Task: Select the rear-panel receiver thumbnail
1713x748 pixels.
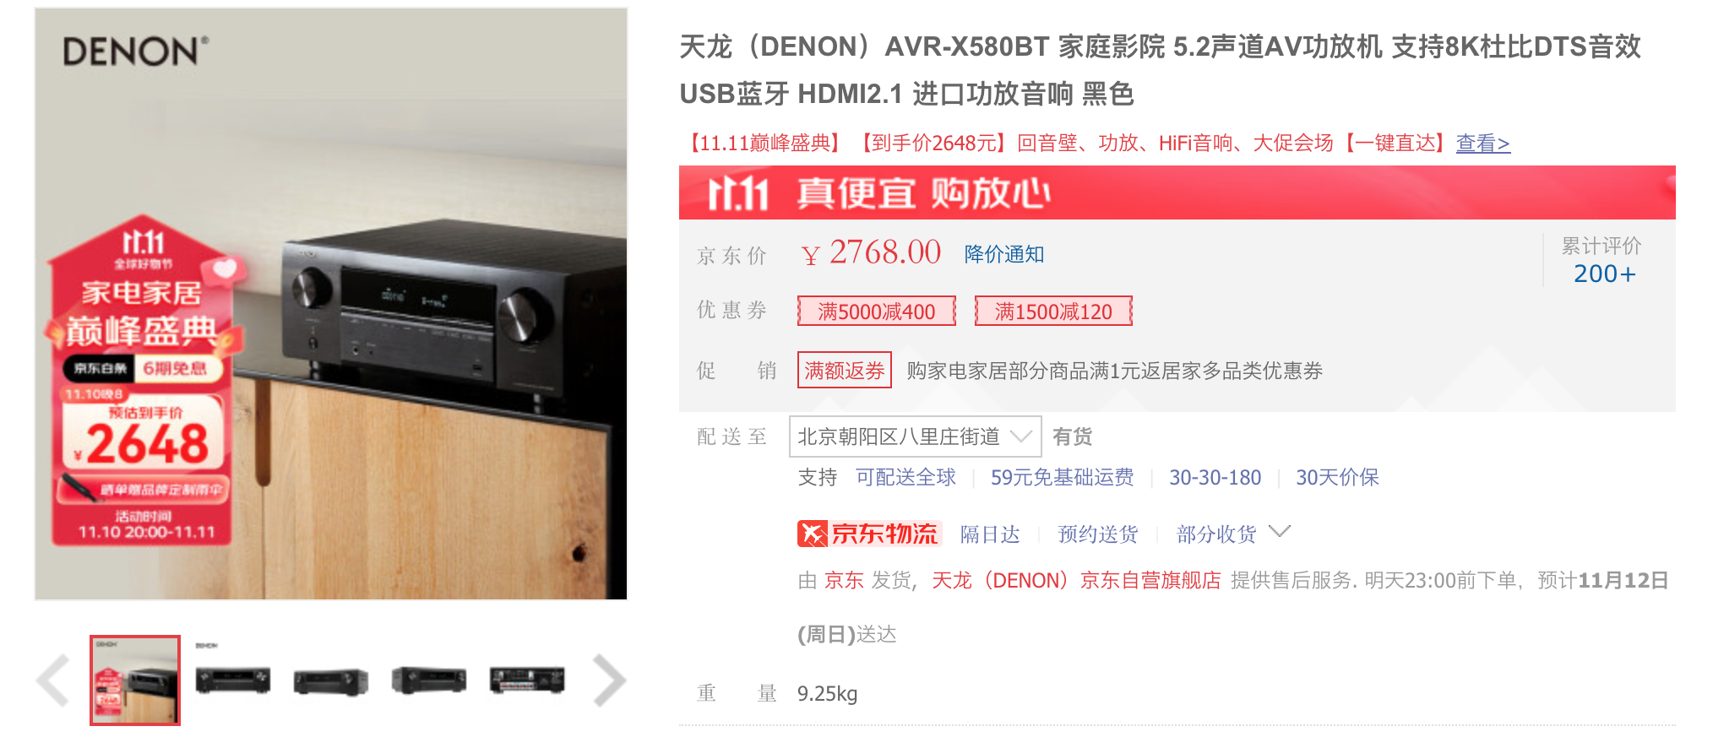Action: click(527, 680)
